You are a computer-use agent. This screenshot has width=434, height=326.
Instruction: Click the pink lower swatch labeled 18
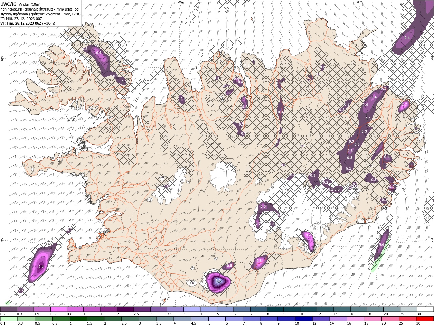point(373,319)
